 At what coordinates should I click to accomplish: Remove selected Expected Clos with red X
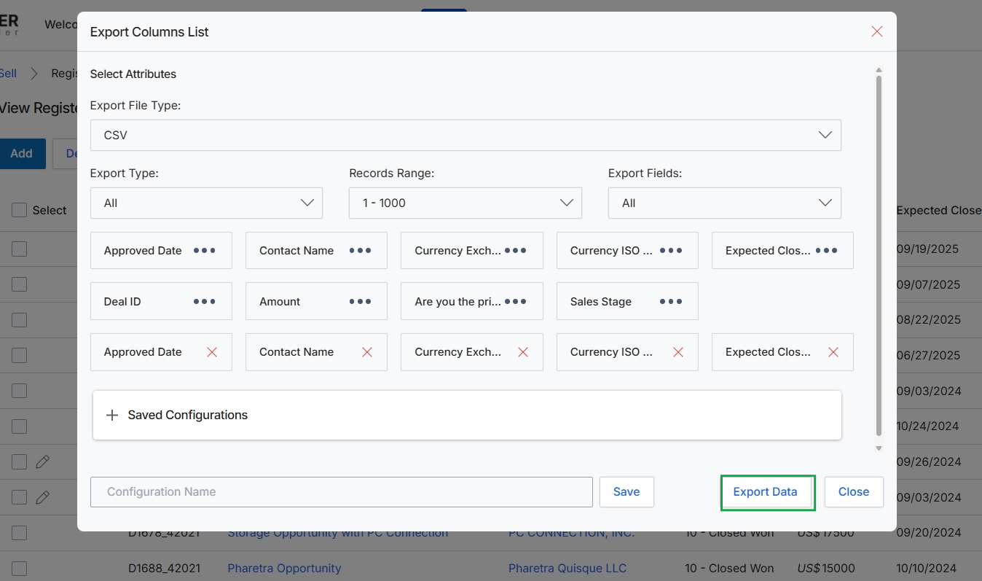(x=833, y=352)
